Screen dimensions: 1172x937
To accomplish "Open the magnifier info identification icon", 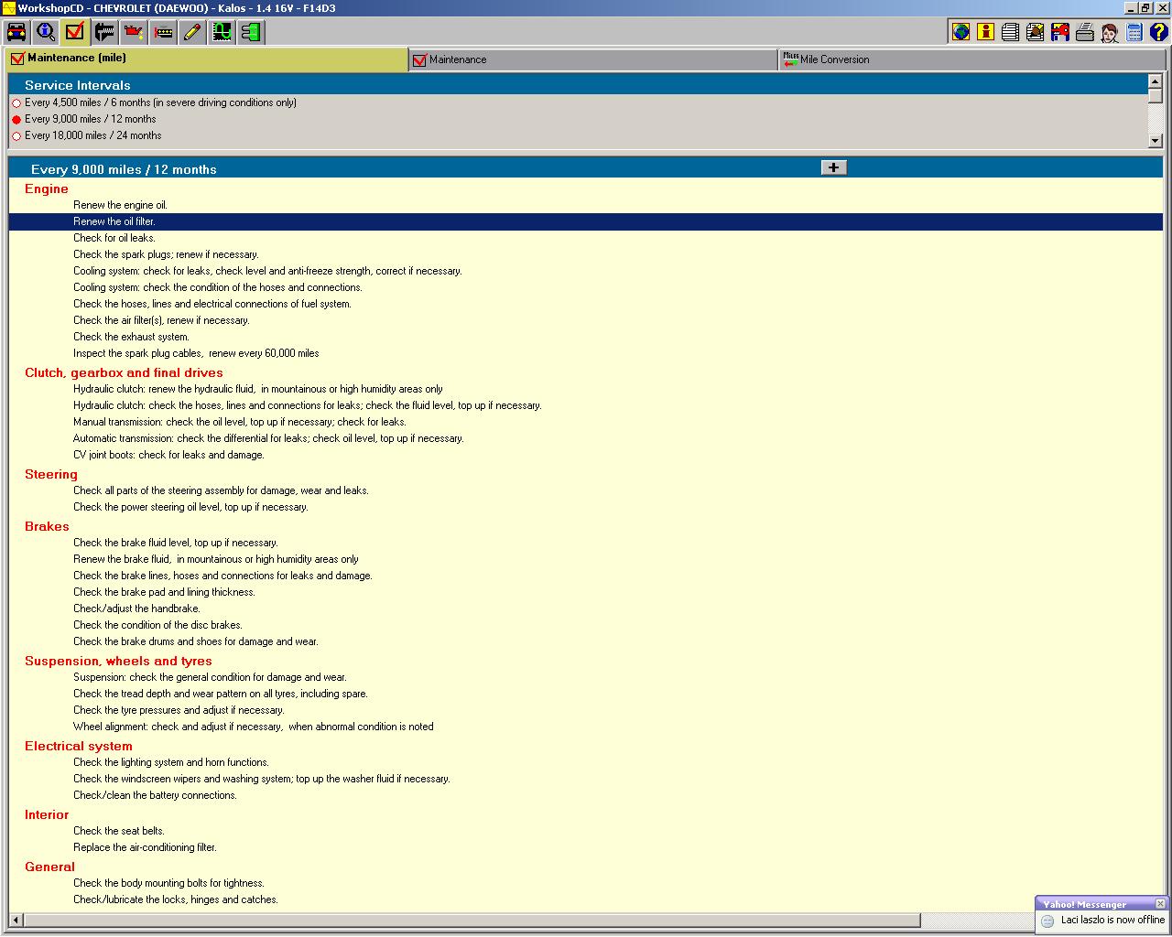I will pyautogui.click(x=46, y=32).
